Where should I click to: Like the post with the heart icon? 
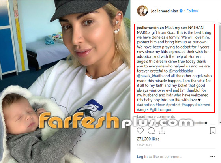pos(140,131)
